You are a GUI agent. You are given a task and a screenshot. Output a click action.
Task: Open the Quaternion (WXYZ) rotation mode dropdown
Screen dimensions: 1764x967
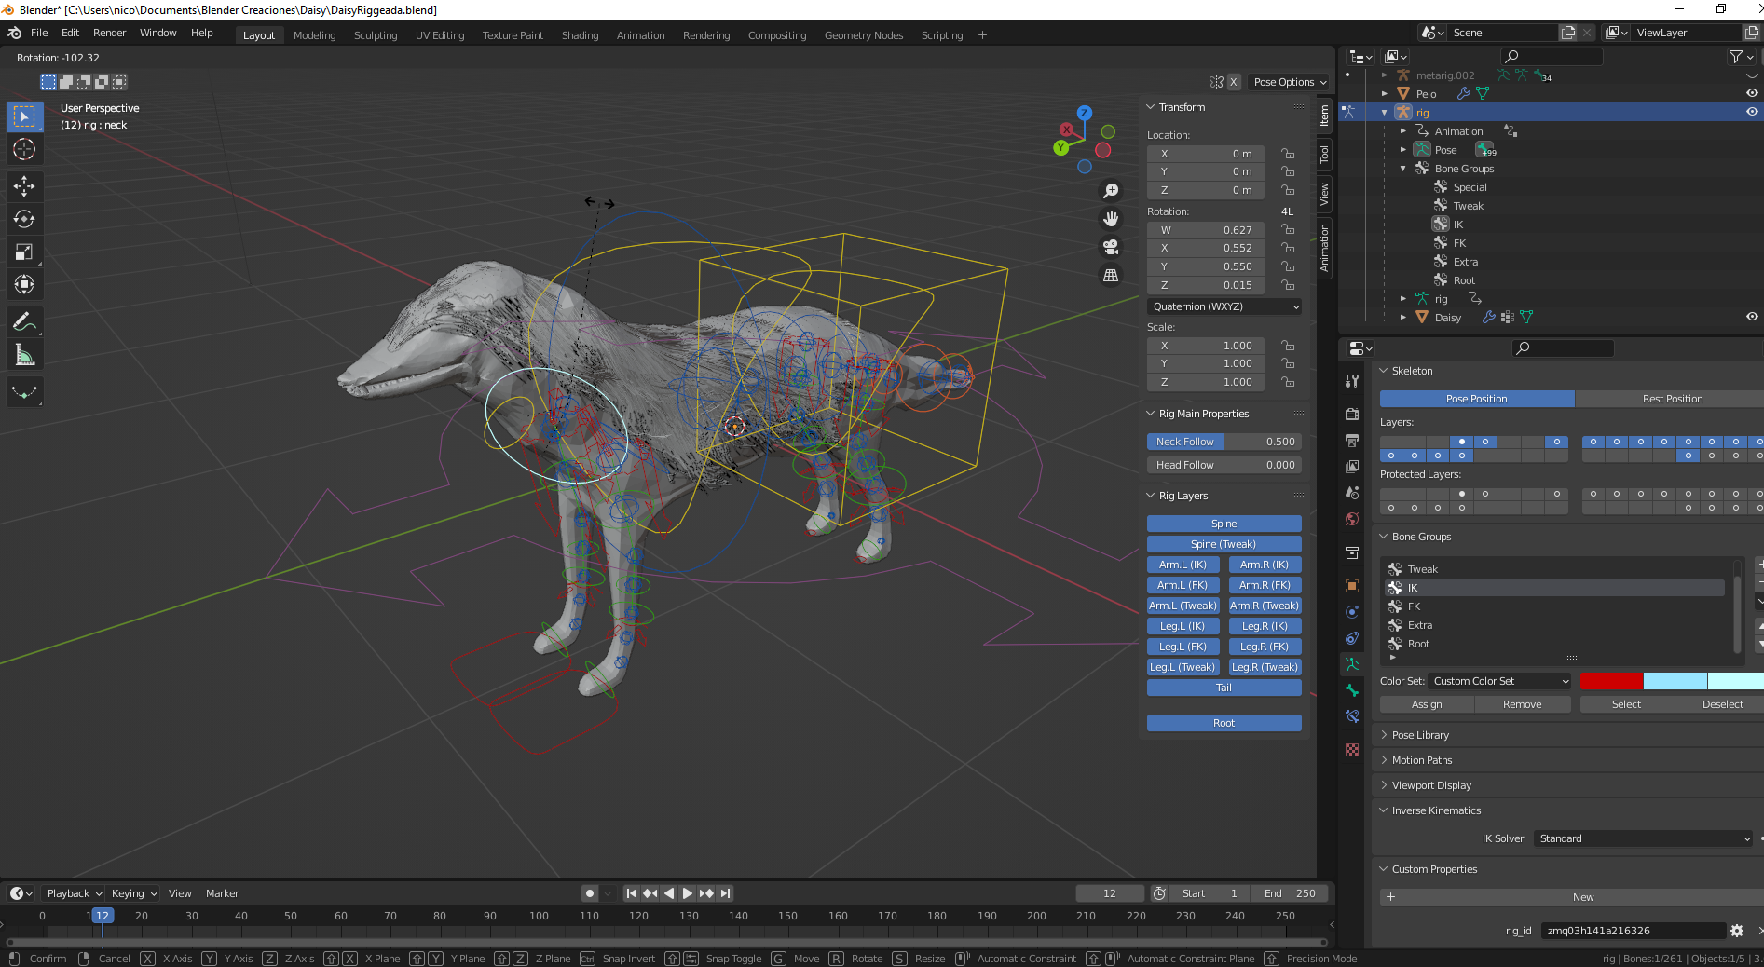[1224, 306]
